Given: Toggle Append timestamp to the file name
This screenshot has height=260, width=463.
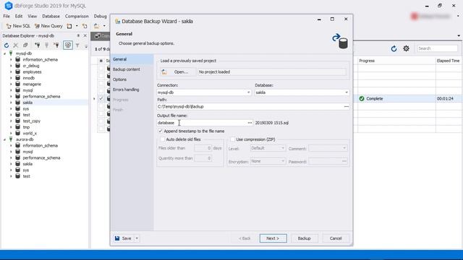Looking at the screenshot, I should pyautogui.click(x=161, y=131).
